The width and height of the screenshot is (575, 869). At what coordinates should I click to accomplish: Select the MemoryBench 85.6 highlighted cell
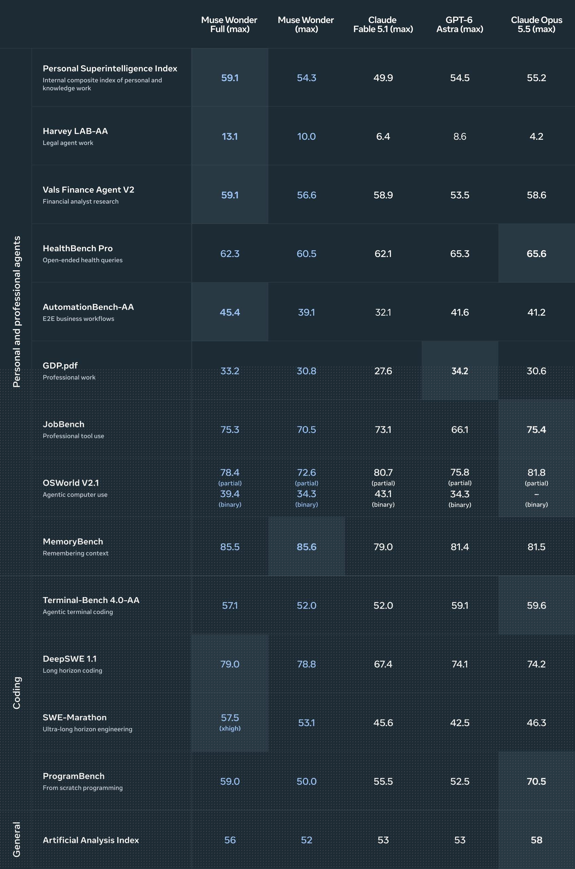point(306,547)
